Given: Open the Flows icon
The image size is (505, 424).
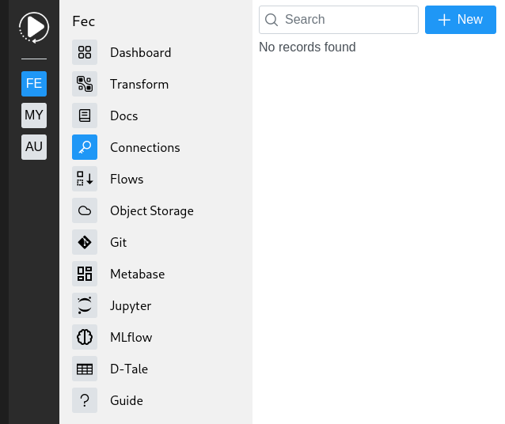Looking at the screenshot, I should point(85,180).
